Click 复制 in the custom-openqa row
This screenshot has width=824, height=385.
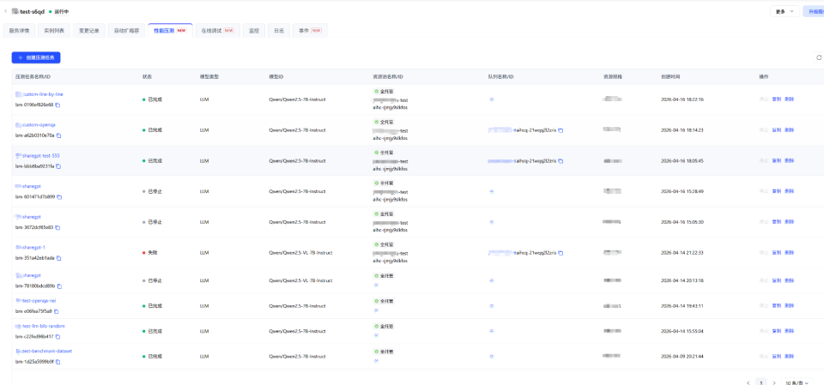776,130
